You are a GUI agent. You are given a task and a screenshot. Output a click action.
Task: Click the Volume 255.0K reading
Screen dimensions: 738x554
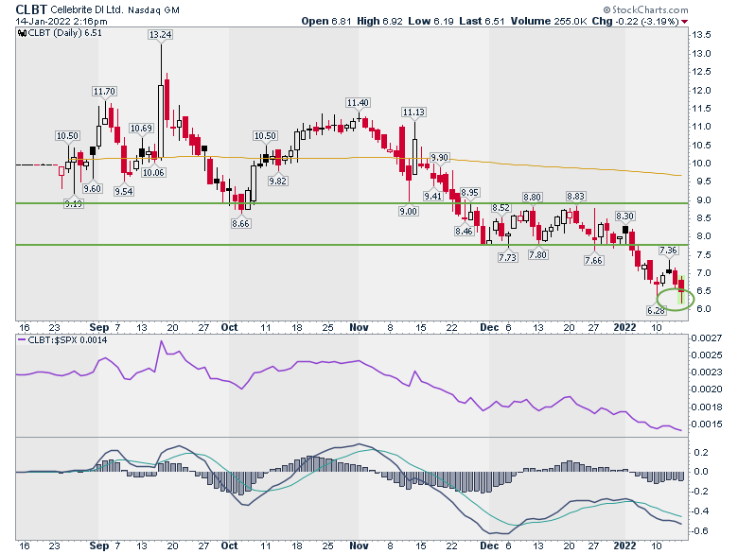pyautogui.click(x=549, y=21)
